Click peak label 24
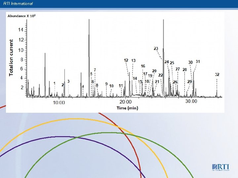 click(x=167, y=62)
